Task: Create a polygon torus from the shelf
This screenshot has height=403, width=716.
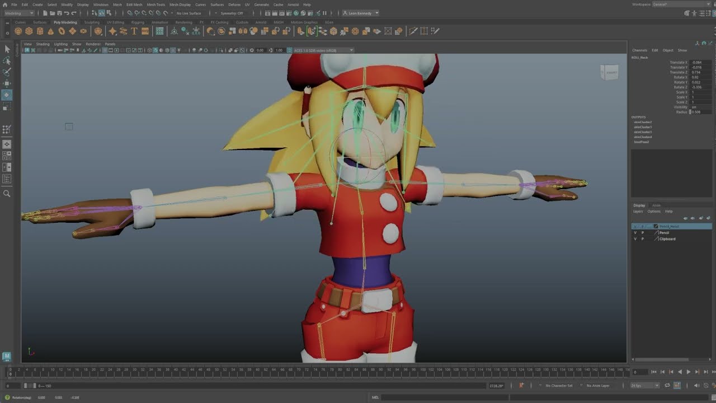Action: tap(62, 31)
